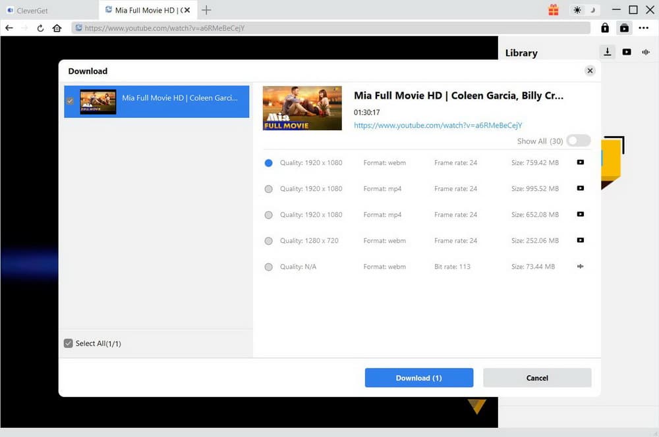This screenshot has width=659, height=437.
Task: Show downloading tasks in Library
Action: [608, 52]
